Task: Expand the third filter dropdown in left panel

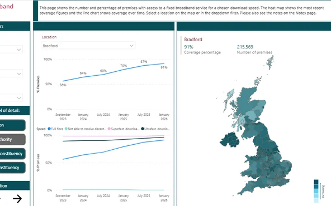Action: click(x=11, y=98)
